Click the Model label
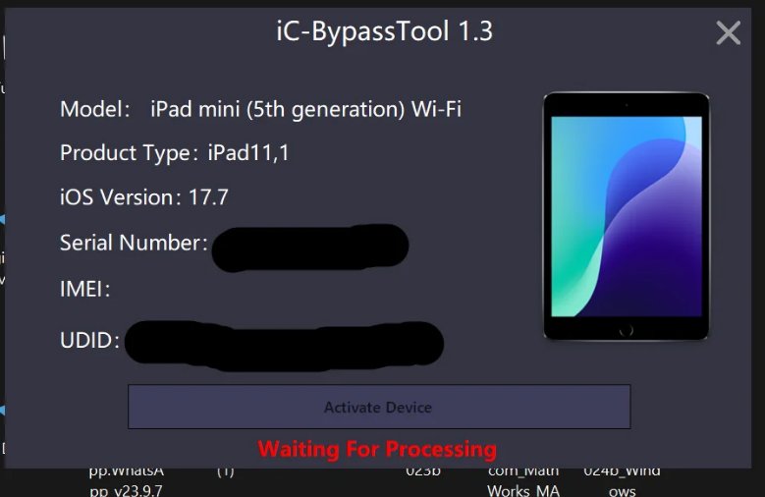Viewport: 765px width, 497px height. (95, 109)
